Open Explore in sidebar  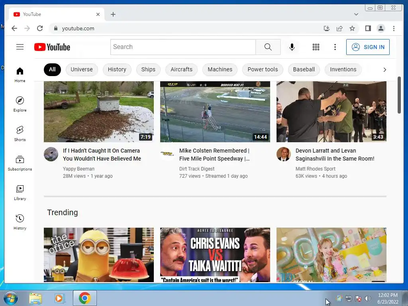tap(20, 104)
